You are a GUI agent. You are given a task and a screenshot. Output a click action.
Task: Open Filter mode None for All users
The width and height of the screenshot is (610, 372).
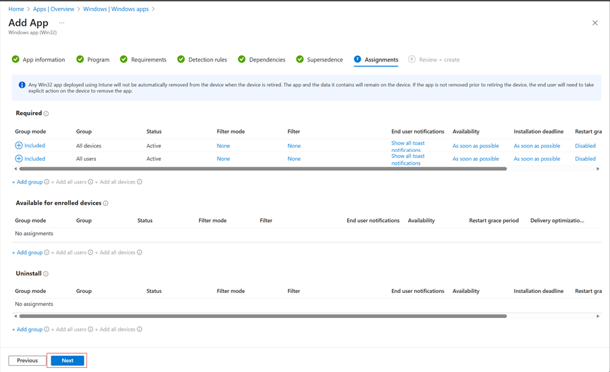point(224,159)
